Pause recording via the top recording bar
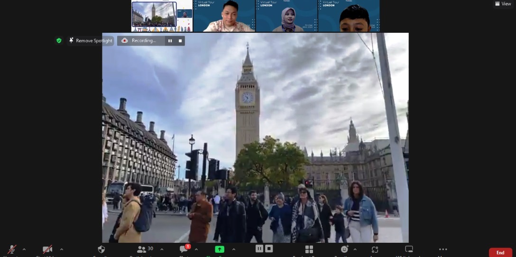516x257 pixels. (170, 41)
